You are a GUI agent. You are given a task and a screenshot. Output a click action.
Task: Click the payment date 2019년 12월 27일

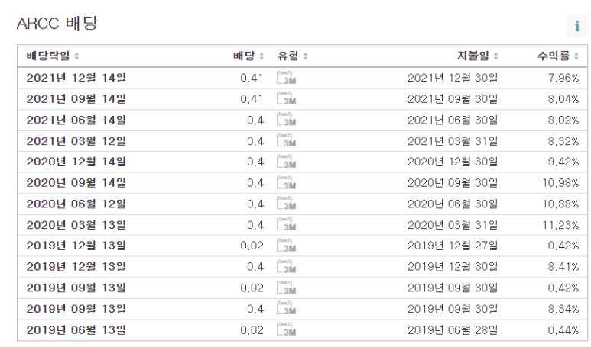[453, 246]
